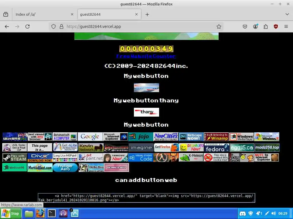Open the Firefox hamburger menu
Viewport: 293px width, 219px height.
coord(286,27)
